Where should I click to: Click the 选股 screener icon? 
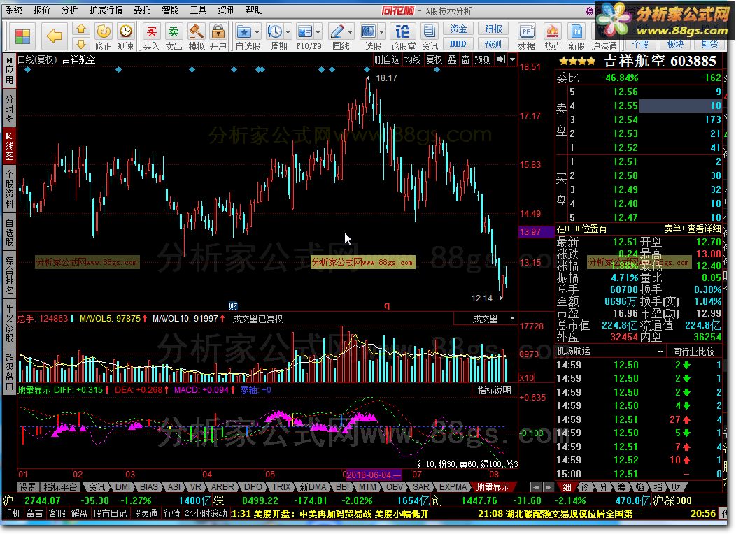(369, 32)
